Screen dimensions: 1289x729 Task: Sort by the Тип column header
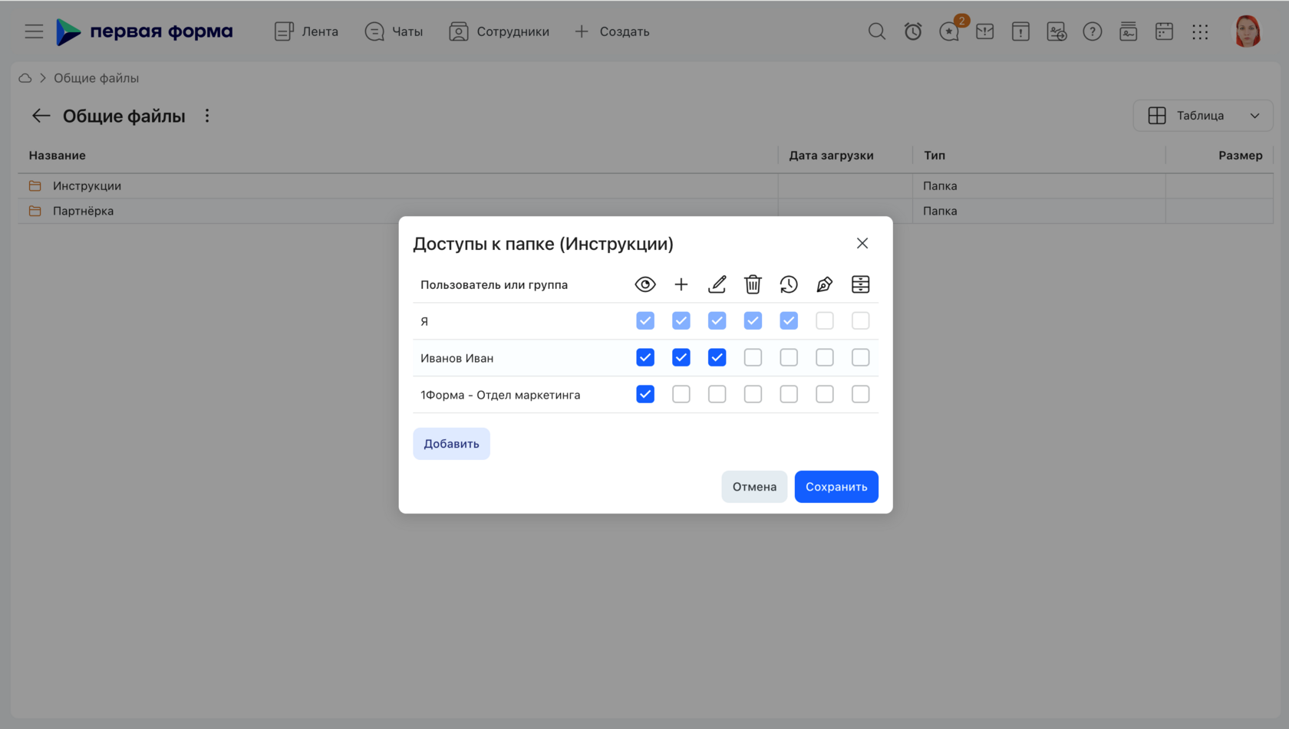click(935, 156)
